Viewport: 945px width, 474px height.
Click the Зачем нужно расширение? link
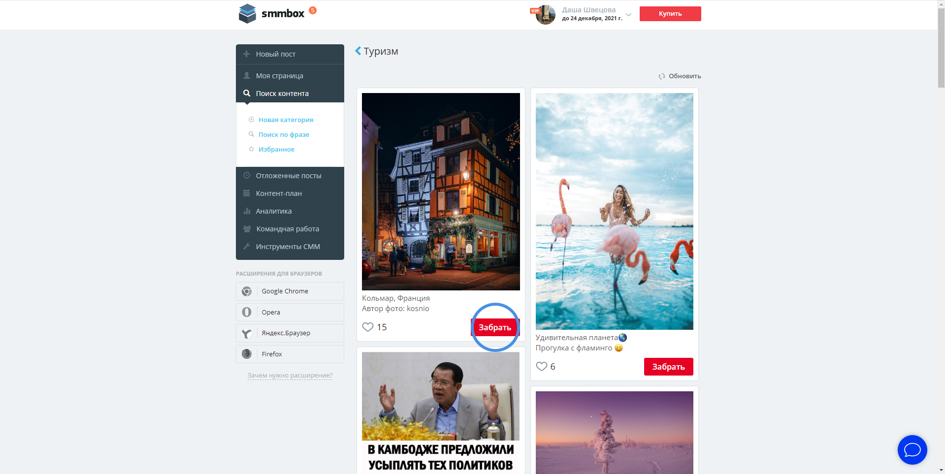(x=290, y=376)
